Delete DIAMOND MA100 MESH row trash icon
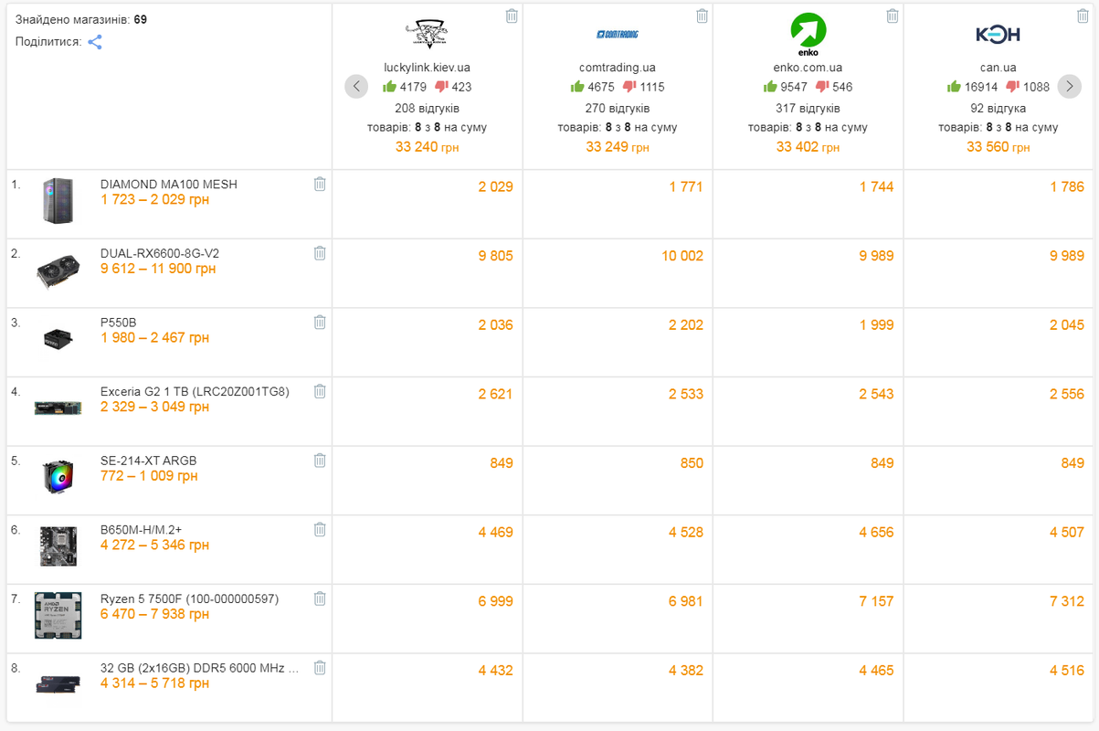 click(320, 184)
